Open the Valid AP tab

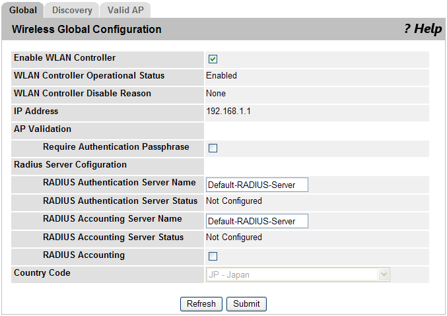pos(125,11)
